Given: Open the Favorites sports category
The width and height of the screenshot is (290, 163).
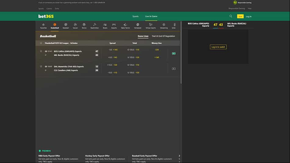Looking at the screenshot, I should point(43,26).
